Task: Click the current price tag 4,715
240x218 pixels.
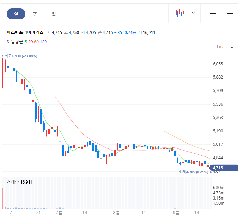Action: tap(223, 168)
